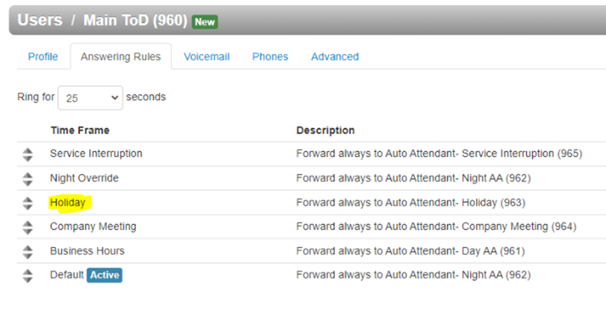Open the Voicemail tab
The width and height of the screenshot is (606, 314).
coord(206,56)
